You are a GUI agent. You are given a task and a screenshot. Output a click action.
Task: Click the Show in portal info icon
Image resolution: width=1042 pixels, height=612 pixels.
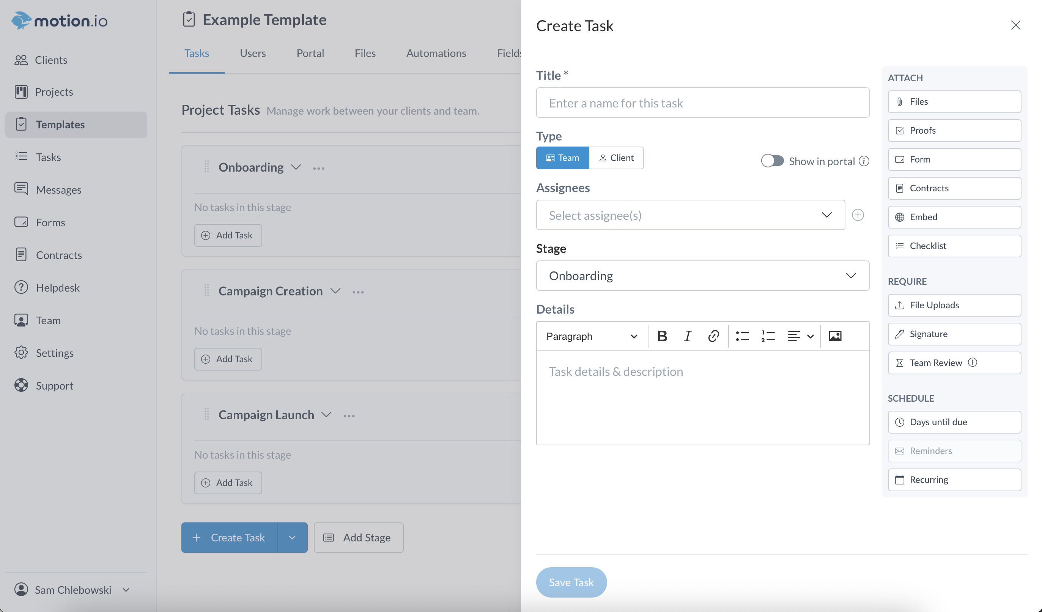(864, 161)
